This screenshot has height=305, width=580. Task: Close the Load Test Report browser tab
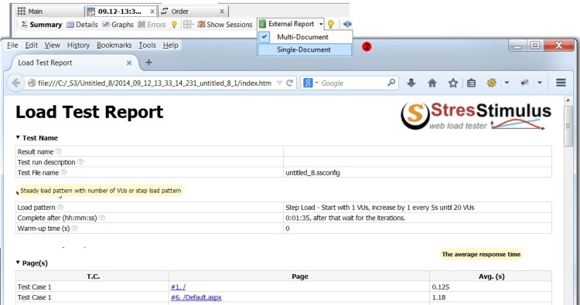coord(129,63)
